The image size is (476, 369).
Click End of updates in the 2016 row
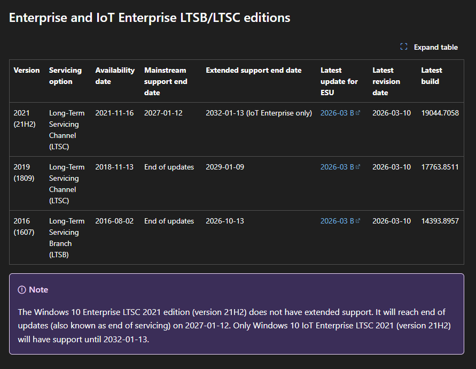click(169, 221)
